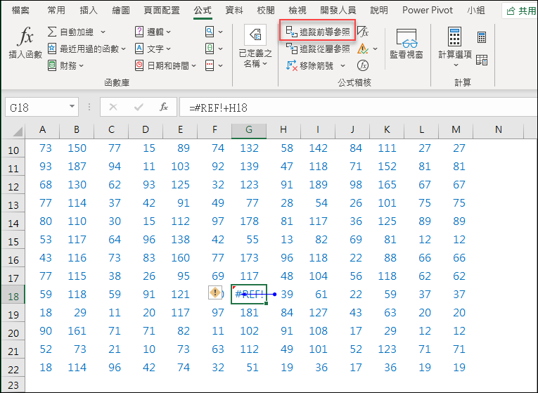This screenshot has width=538, height=393.
Task: Switch to the Power Pivot tab
Action: coord(428,11)
